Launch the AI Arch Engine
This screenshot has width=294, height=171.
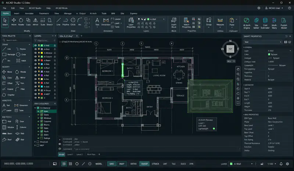(247, 23)
